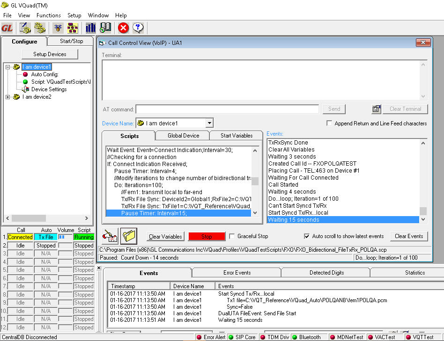This screenshot has height=341, width=444.
Task: Open the Setup menu
Action: [74, 15]
